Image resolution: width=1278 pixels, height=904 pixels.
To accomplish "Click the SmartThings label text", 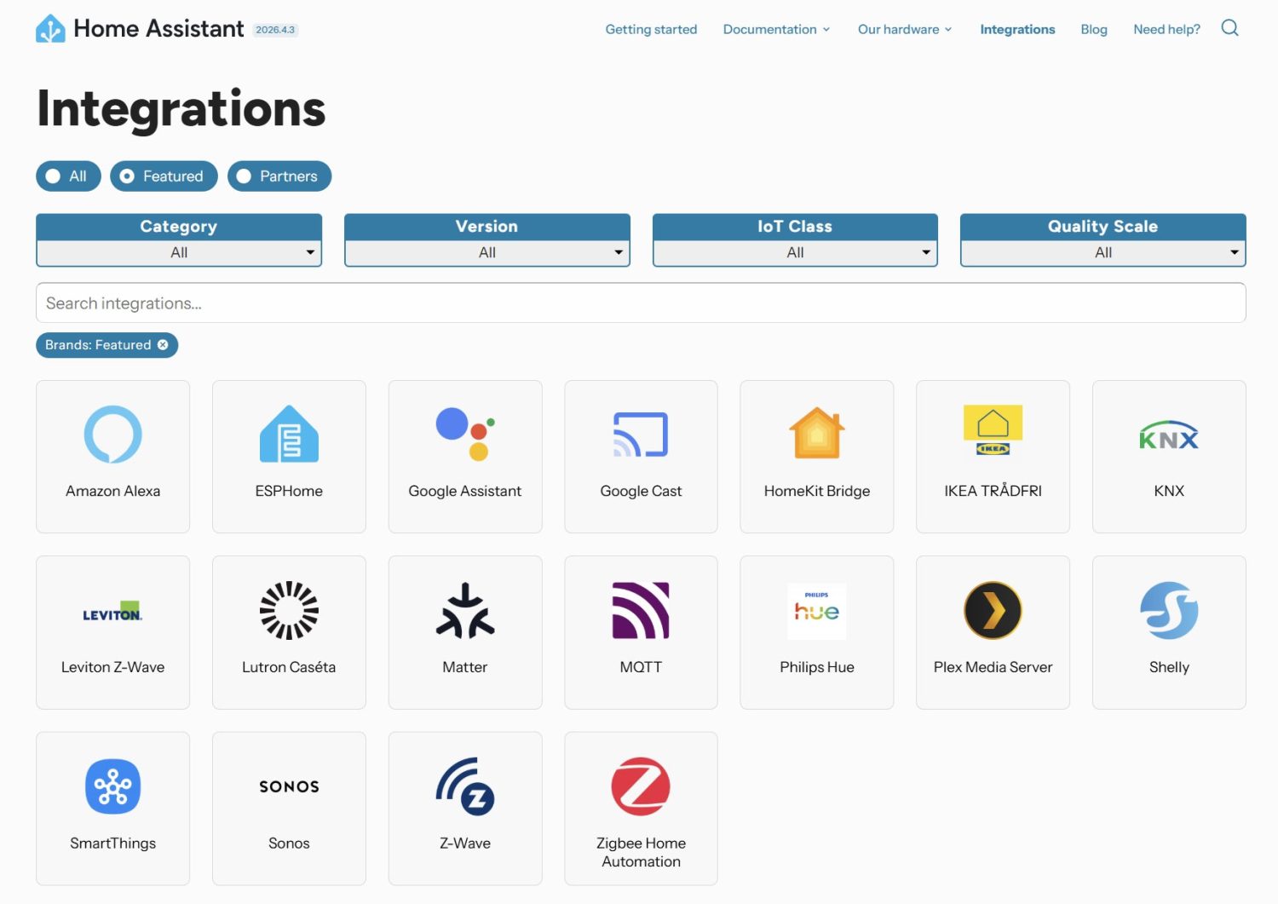I will coord(112,844).
